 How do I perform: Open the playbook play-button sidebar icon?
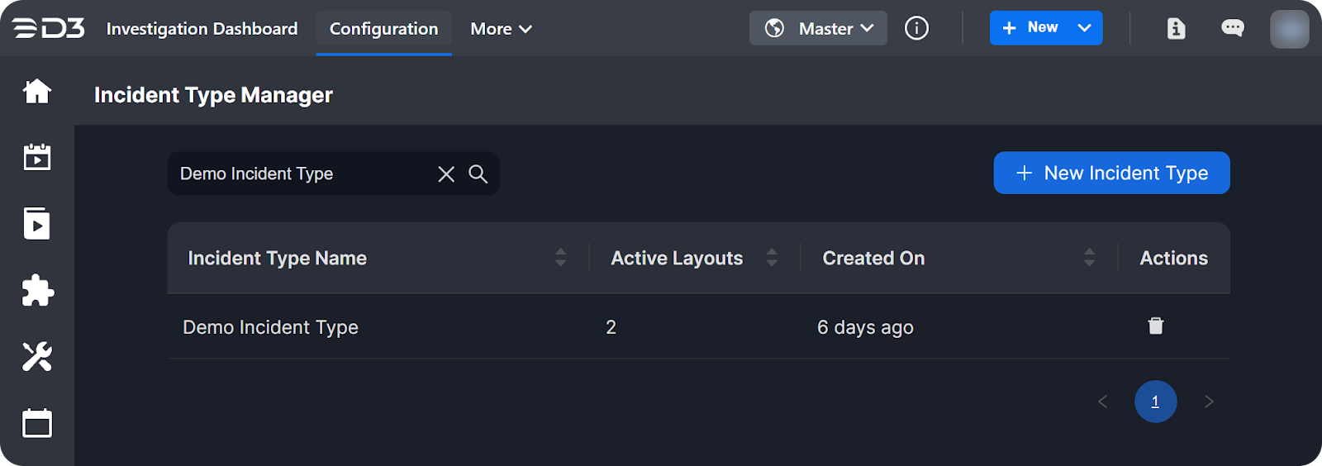pos(37,224)
